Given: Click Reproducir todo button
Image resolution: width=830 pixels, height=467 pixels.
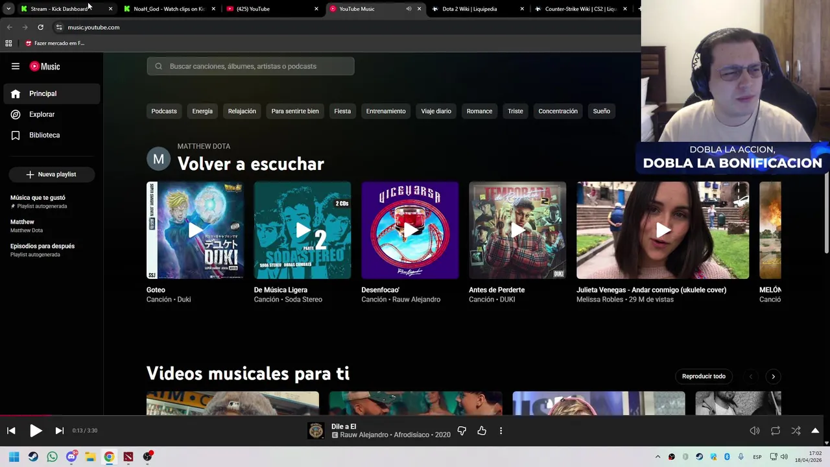Looking at the screenshot, I should pos(704,376).
